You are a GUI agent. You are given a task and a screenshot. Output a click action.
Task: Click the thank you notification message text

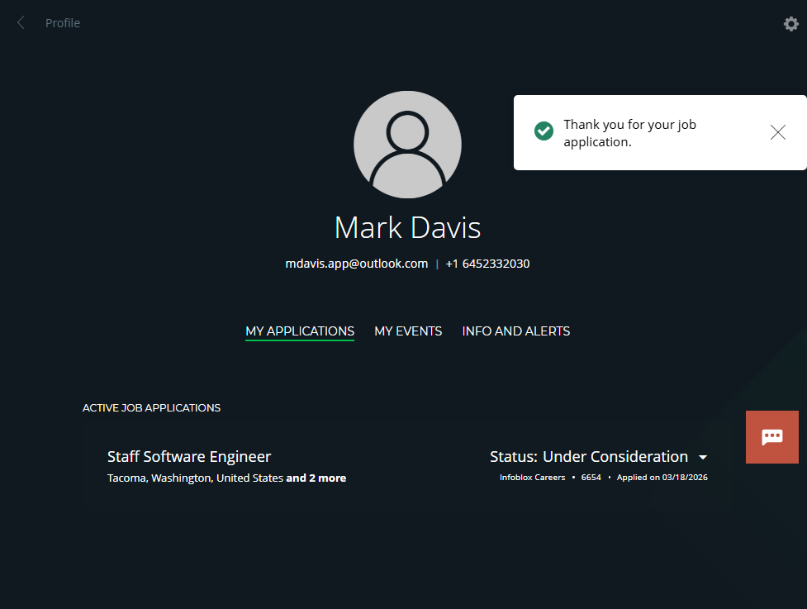[x=629, y=133]
